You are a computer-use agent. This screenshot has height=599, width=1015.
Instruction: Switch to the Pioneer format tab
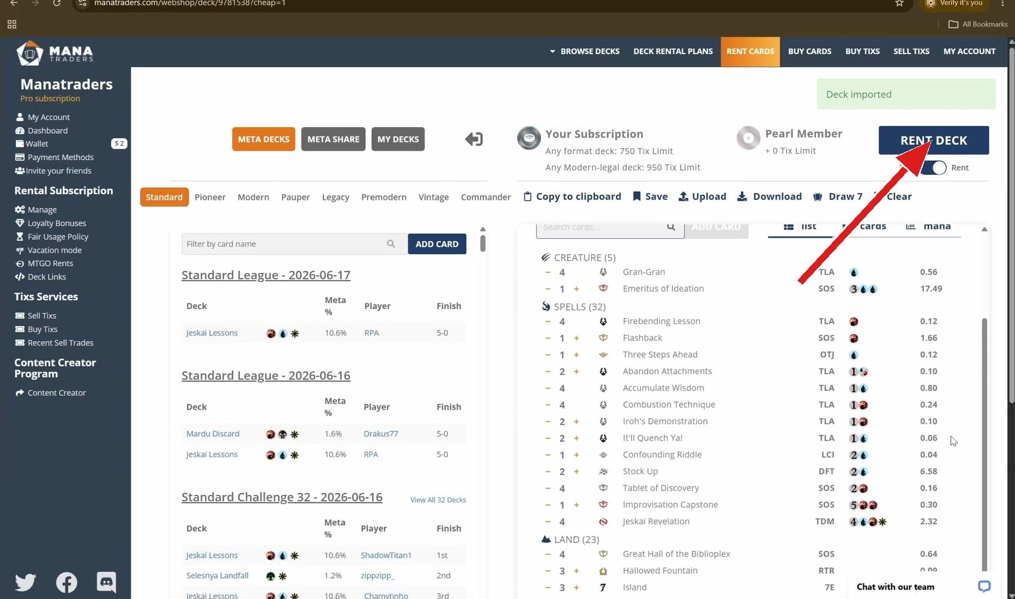[x=210, y=197]
